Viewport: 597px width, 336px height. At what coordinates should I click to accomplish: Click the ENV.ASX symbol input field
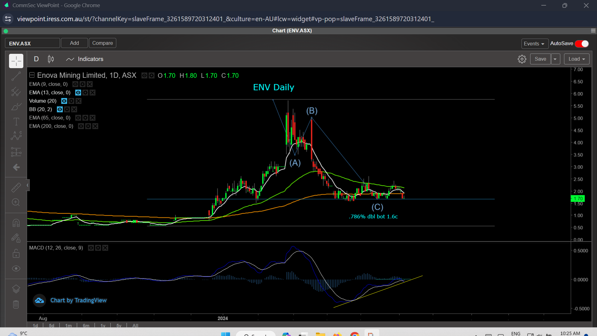32,43
